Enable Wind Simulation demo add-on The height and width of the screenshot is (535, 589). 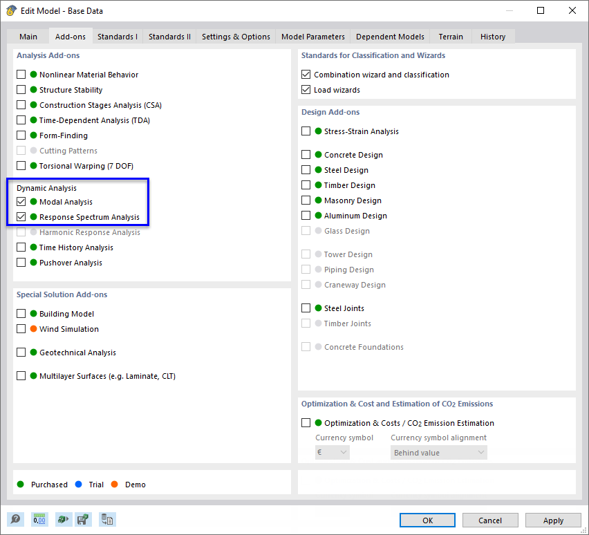click(x=21, y=329)
